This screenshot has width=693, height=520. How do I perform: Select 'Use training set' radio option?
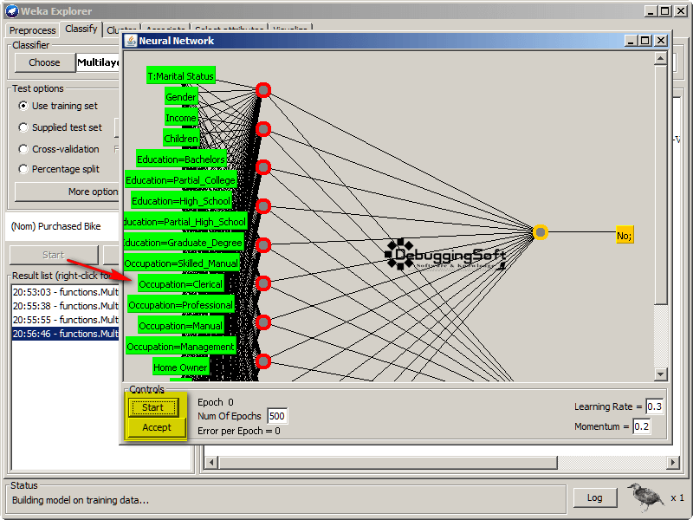tap(23, 106)
